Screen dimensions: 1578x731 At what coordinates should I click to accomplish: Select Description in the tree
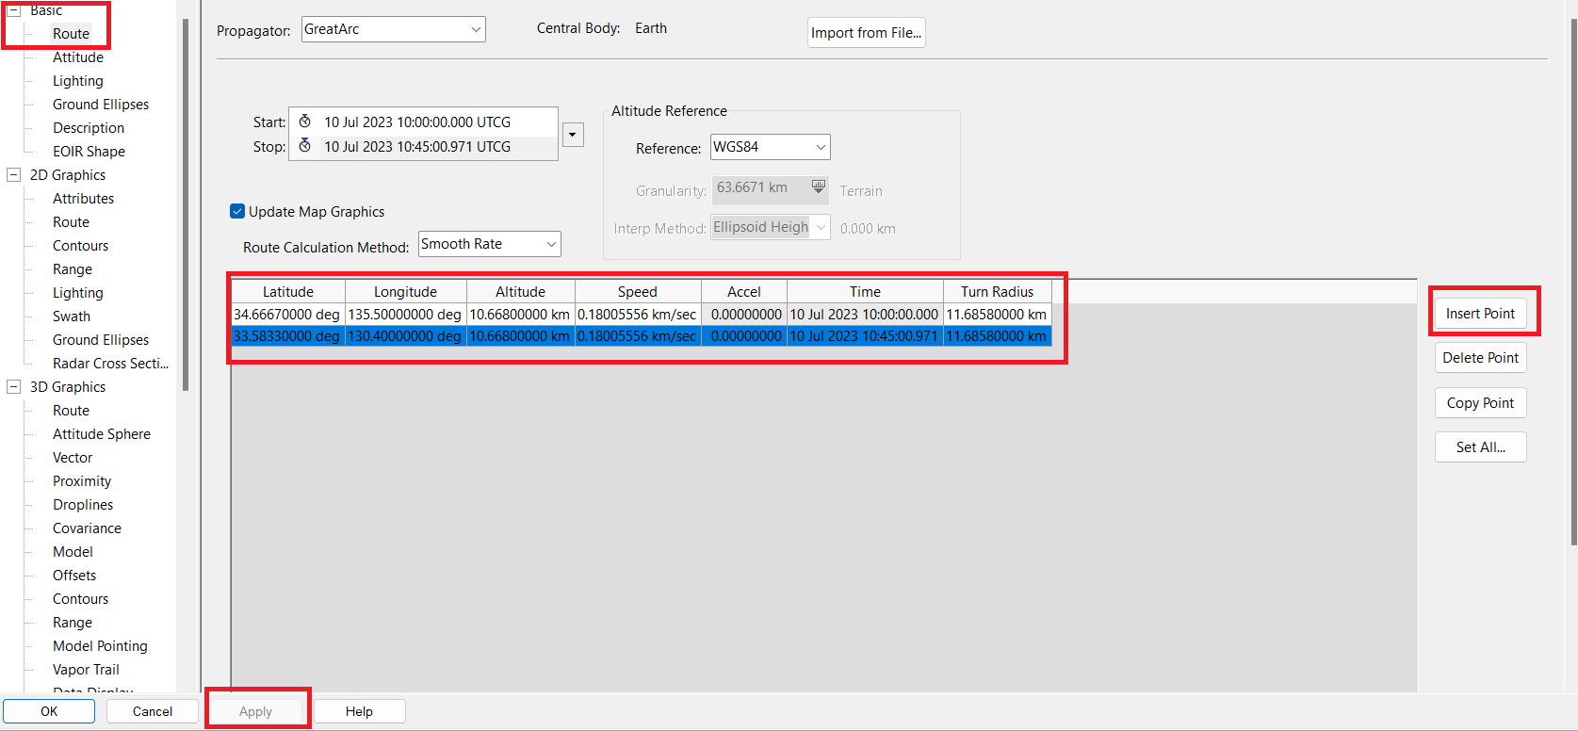[89, 128]
